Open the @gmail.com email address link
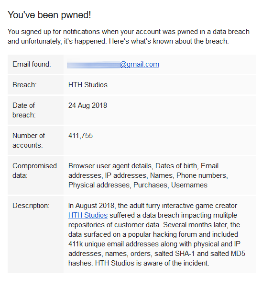Screen dimensions: 273x290 (113, 64)
